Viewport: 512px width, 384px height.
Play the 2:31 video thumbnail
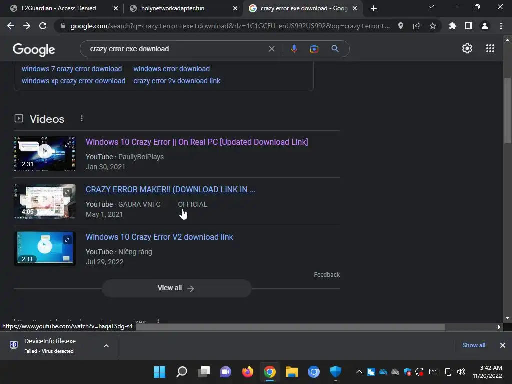45,153
